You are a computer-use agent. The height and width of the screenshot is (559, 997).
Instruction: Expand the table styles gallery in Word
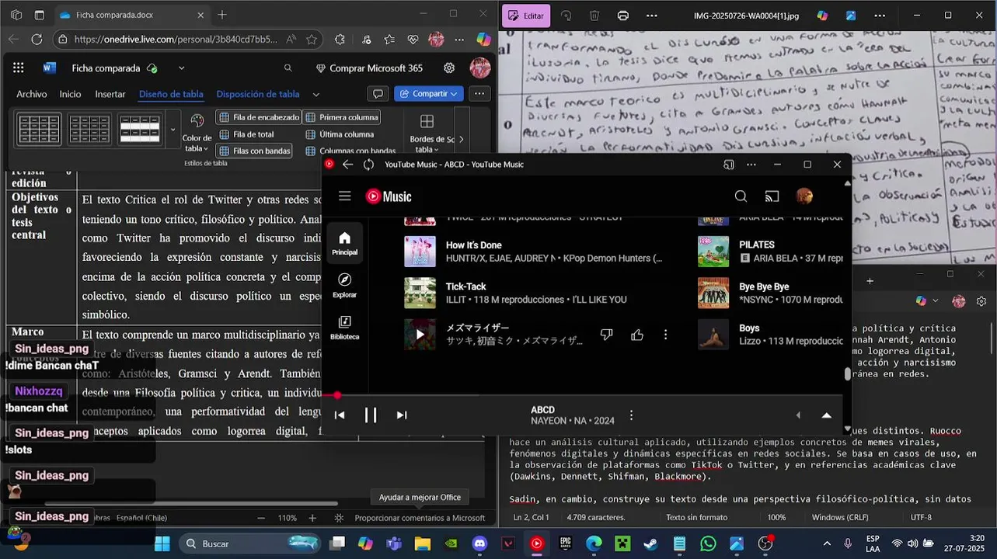click(x=173, y=130)
